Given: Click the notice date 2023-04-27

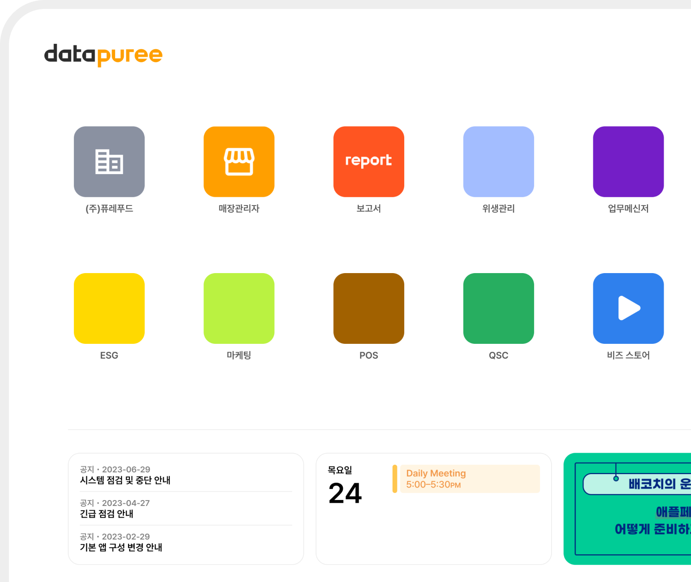Looking at the screenshot, I should point(126,503).
